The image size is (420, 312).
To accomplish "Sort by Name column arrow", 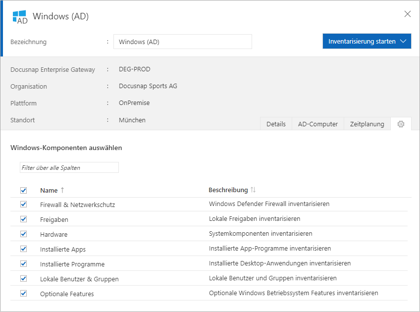I will tap(62, 190).
